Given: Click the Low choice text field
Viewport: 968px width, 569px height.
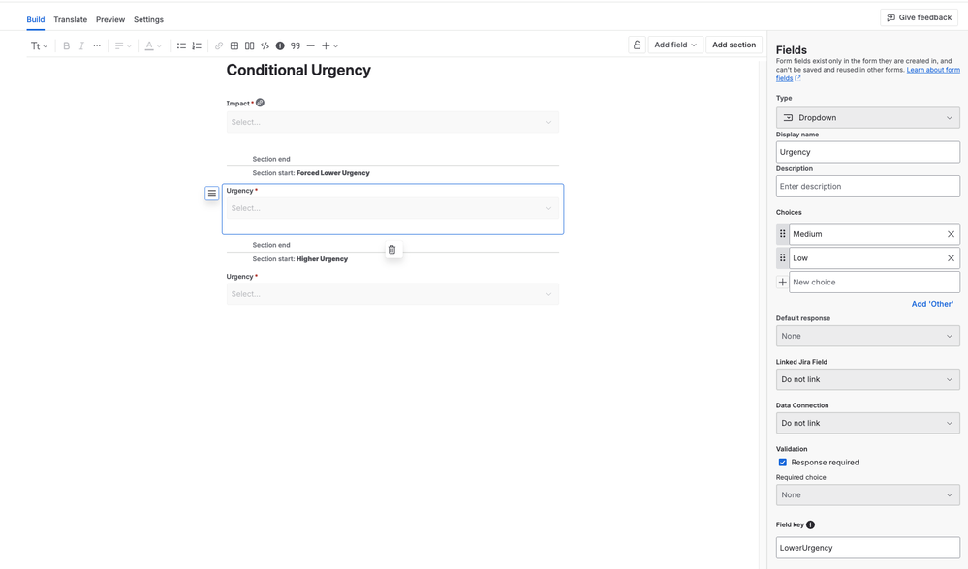Looking at the screenshot, I should [x=866, y=258].
